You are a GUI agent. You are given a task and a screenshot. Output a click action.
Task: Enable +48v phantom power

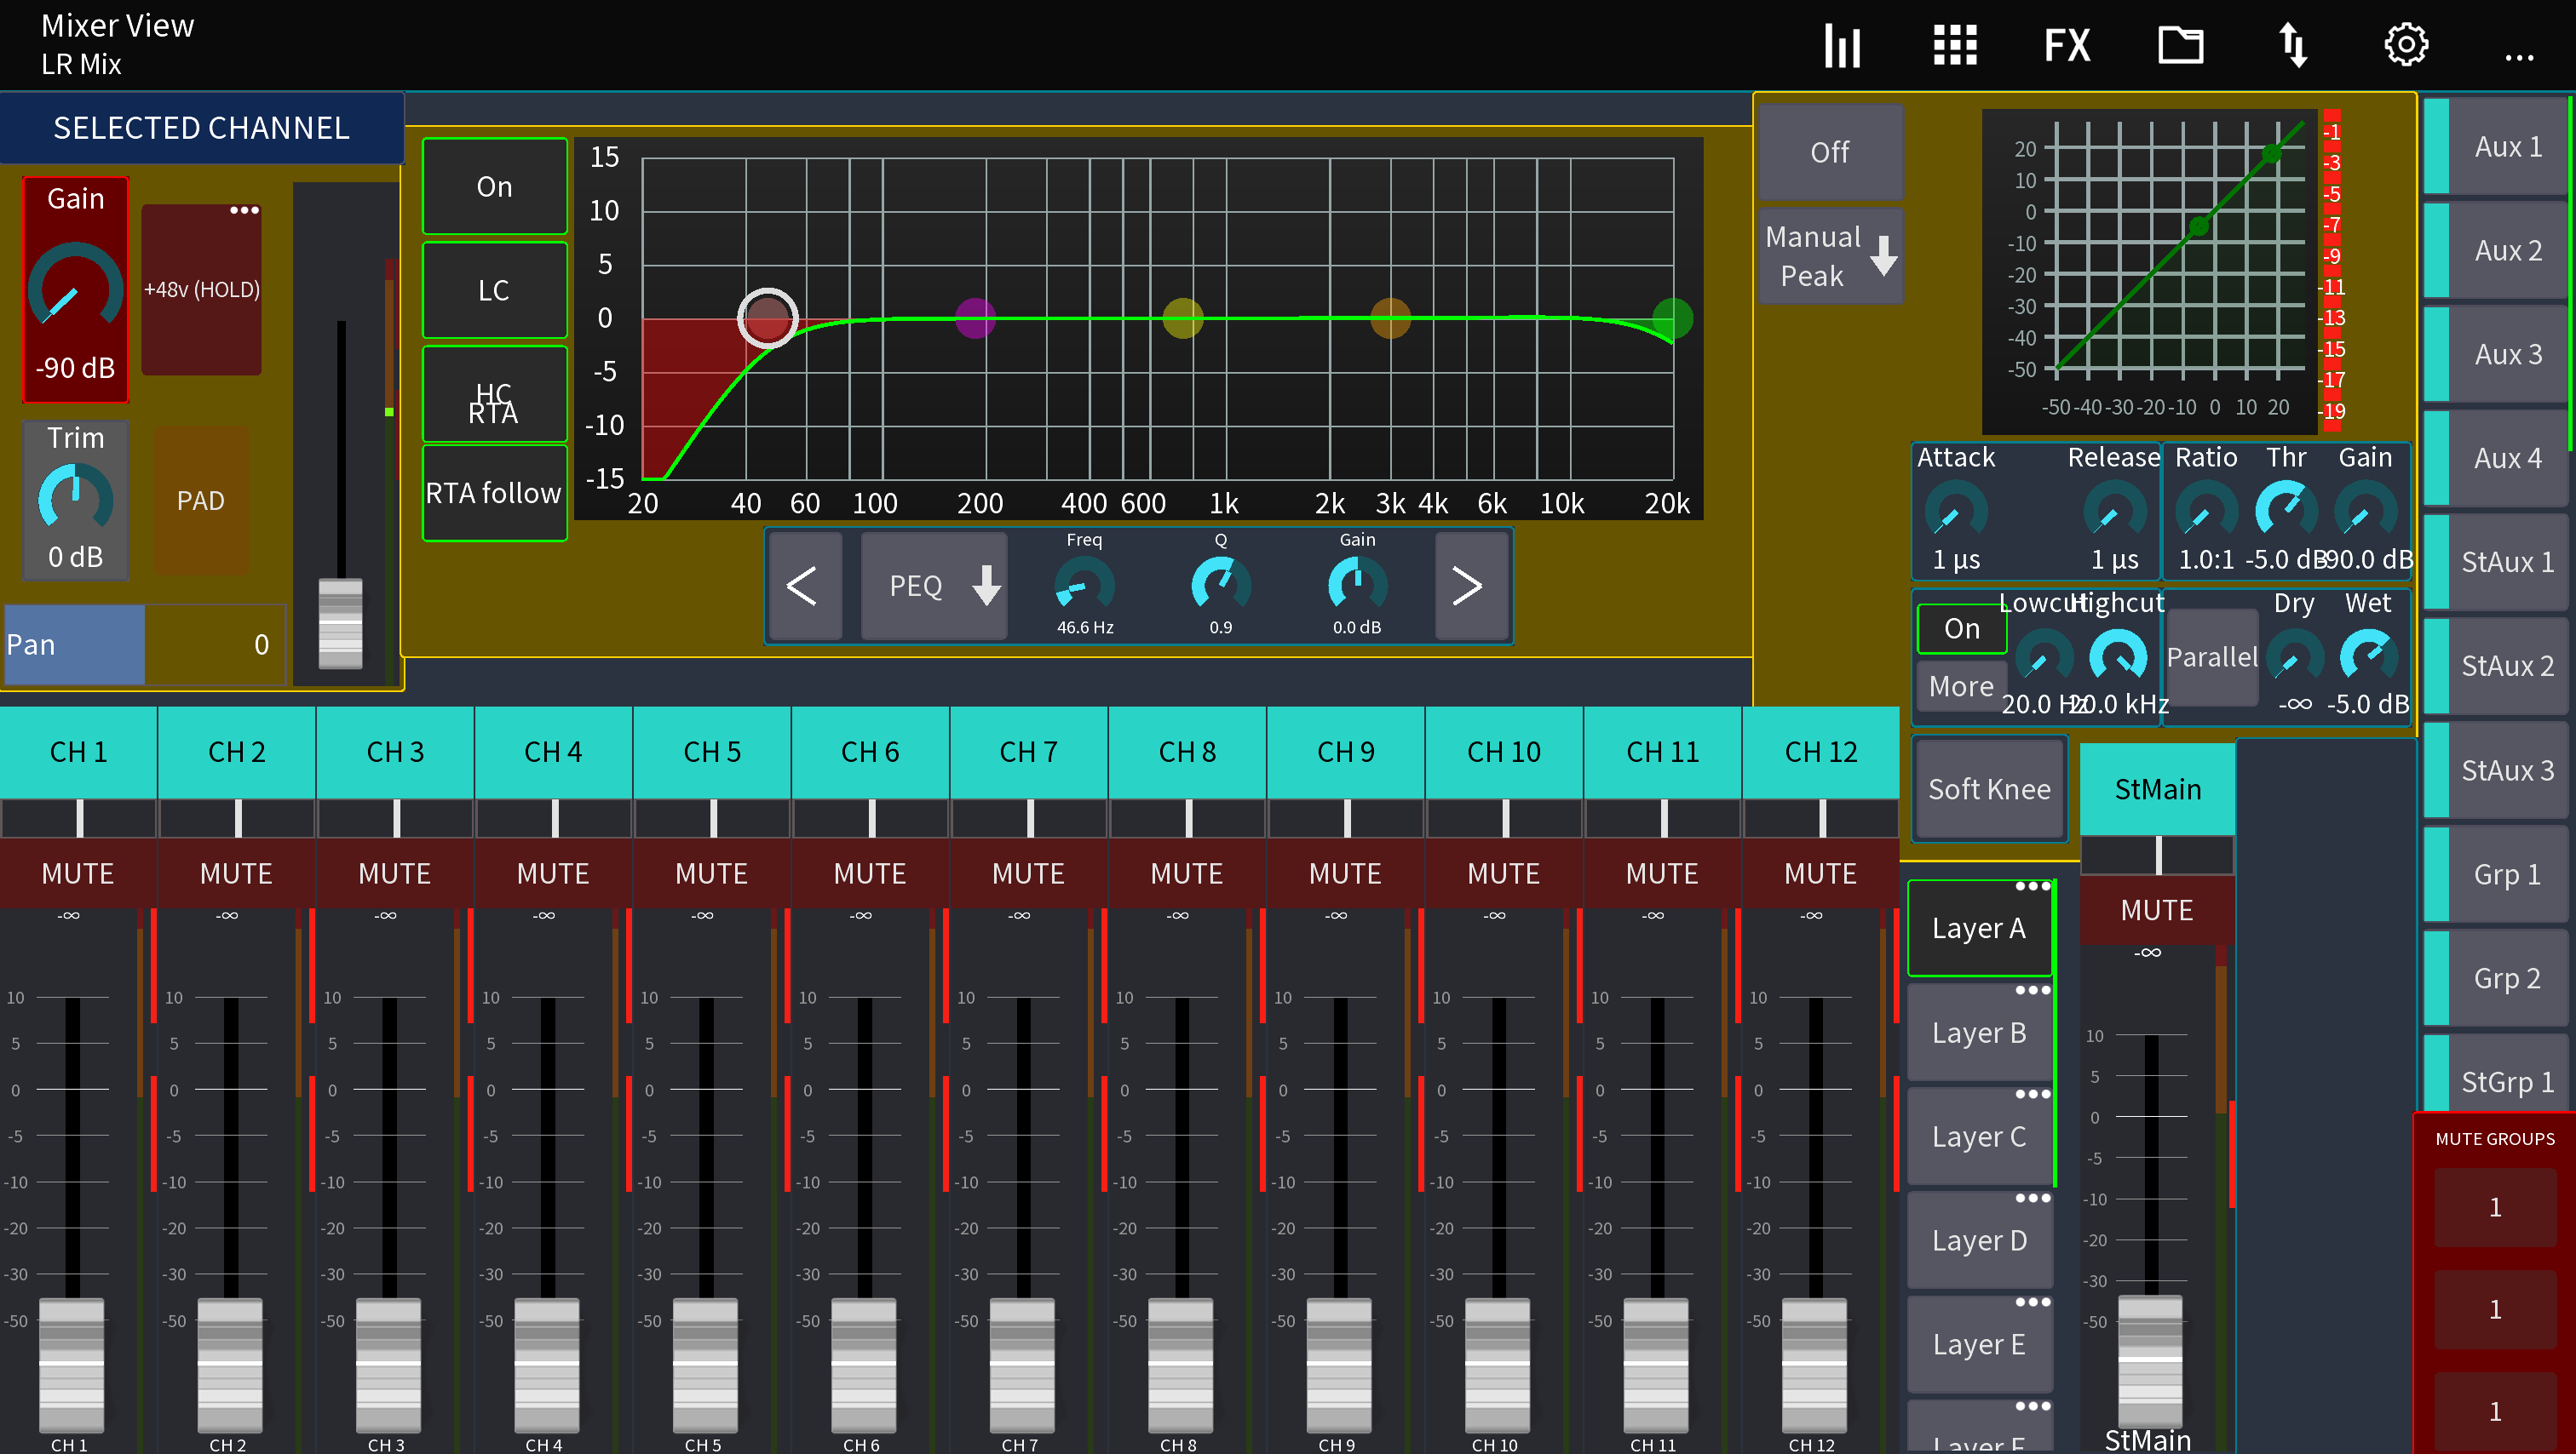point(201,289)
